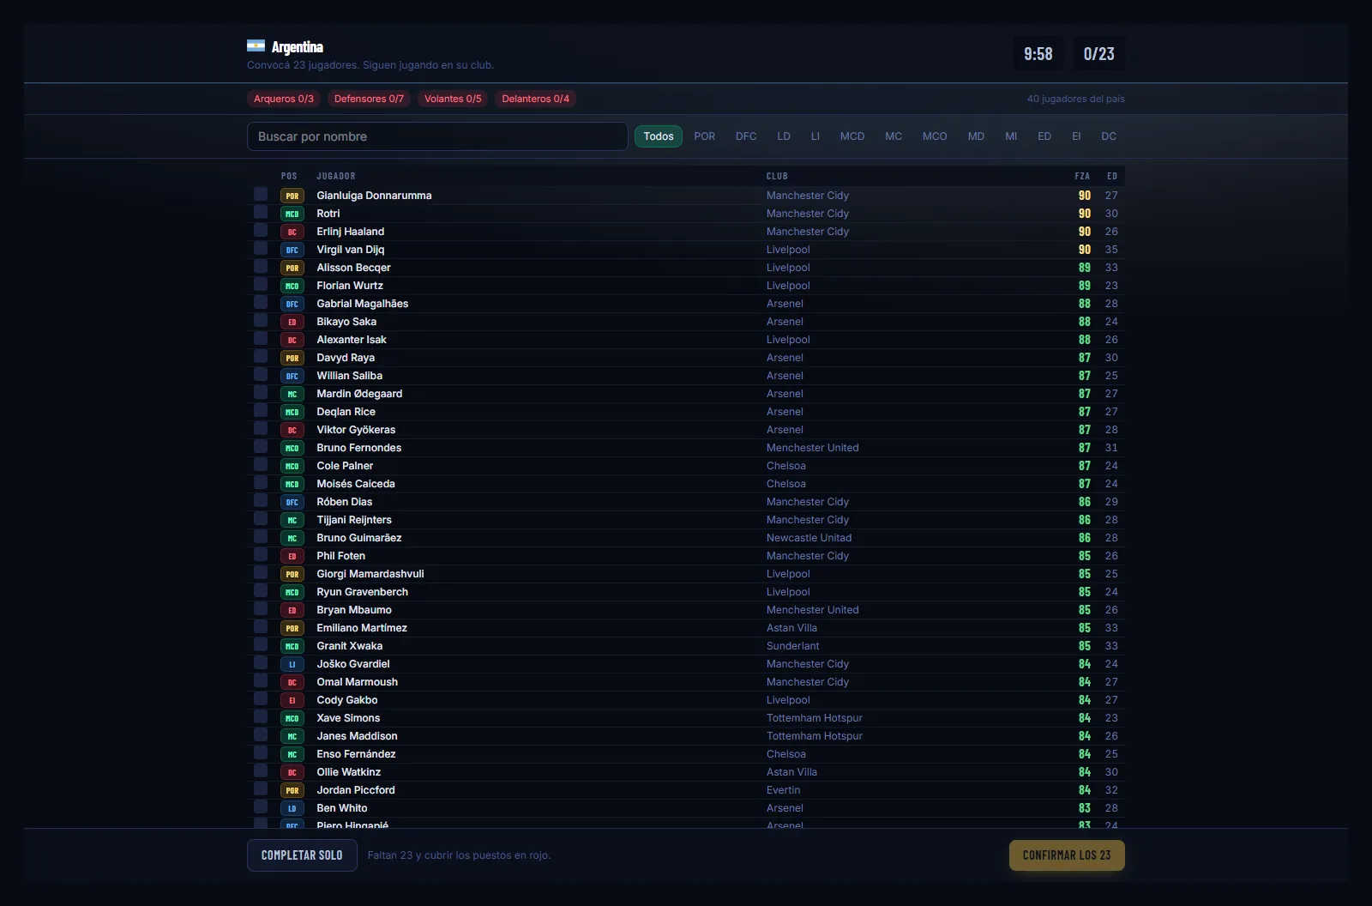This screenshot has height=906, width=1372.
Task: Click the Defensores 0/7 chip
Action: point(369,99)
